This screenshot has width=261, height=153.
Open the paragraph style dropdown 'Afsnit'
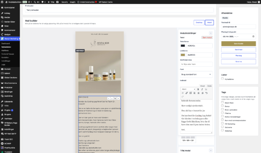[x=188, y=89]
